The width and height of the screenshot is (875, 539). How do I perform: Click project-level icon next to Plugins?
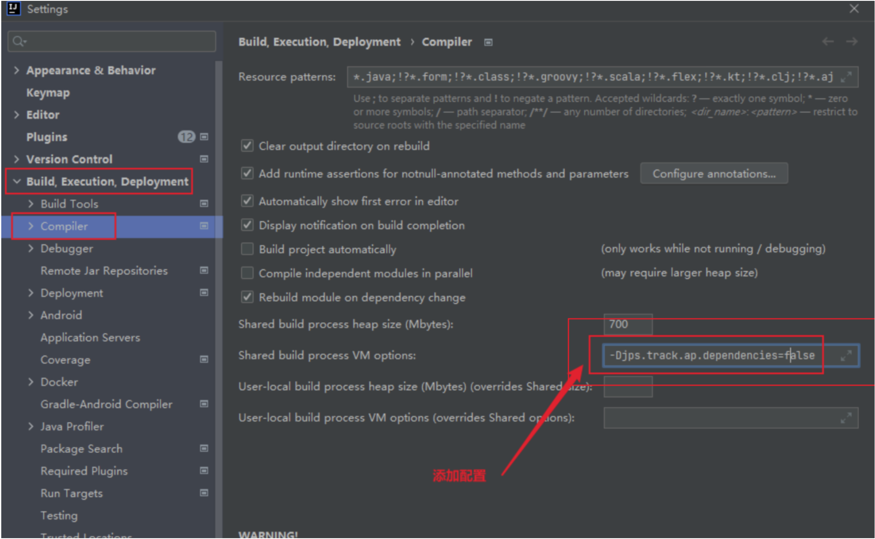pos(204,137)
